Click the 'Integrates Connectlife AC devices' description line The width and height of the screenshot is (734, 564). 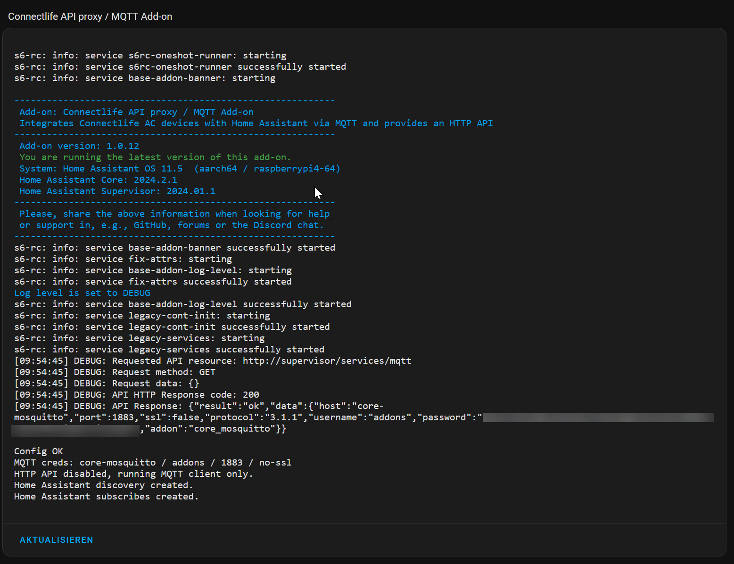click(256, 123)
